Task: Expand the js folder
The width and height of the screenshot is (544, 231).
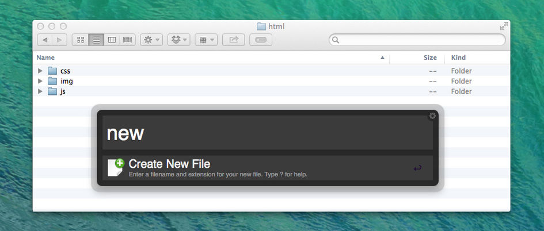Action: pyautogui.click(x=40, y=91)
